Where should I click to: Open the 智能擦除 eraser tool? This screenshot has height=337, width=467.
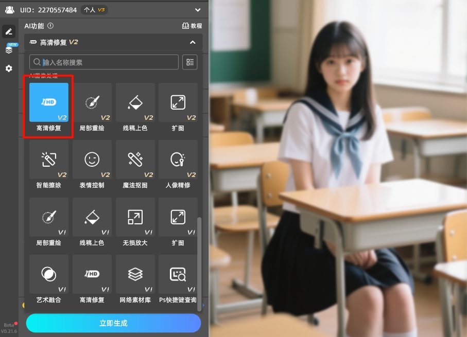(x=48, y=159)
